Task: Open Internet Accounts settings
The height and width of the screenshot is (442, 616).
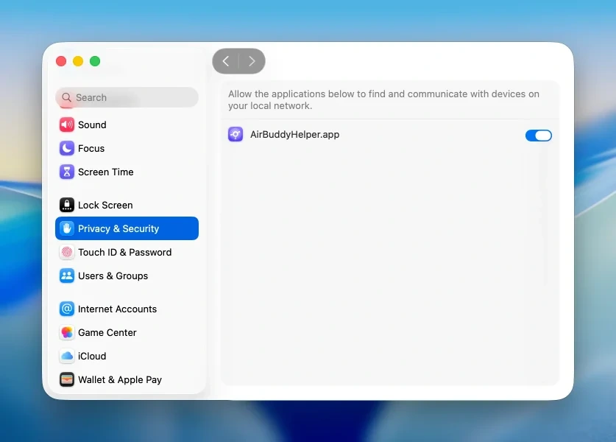Action: [x=127, y=309]
